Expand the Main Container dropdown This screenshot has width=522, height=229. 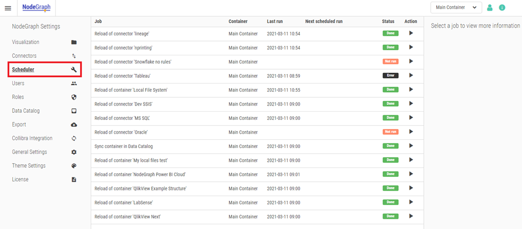click(x=456, y=8)
